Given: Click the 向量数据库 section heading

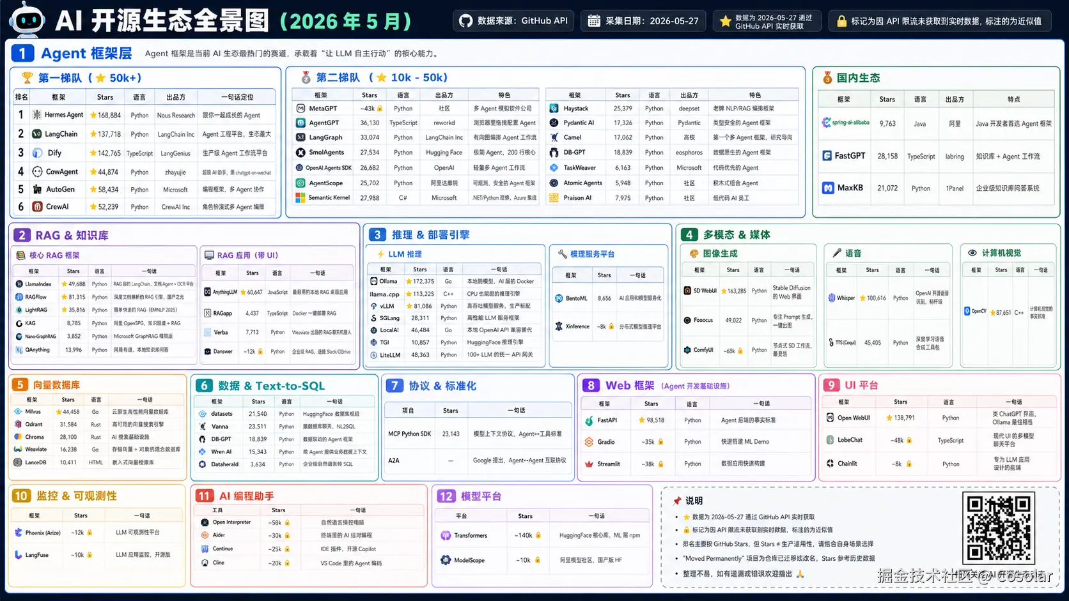Looking at the screenshot, I should 56,385.
